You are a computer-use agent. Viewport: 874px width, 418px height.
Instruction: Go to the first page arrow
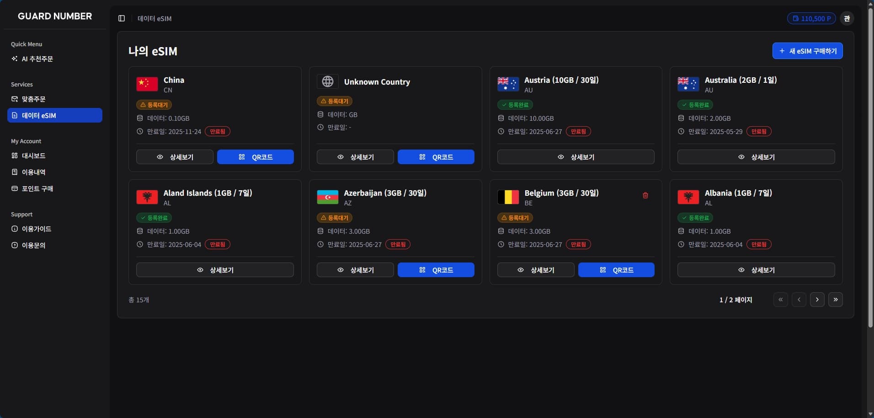point(780,300)
